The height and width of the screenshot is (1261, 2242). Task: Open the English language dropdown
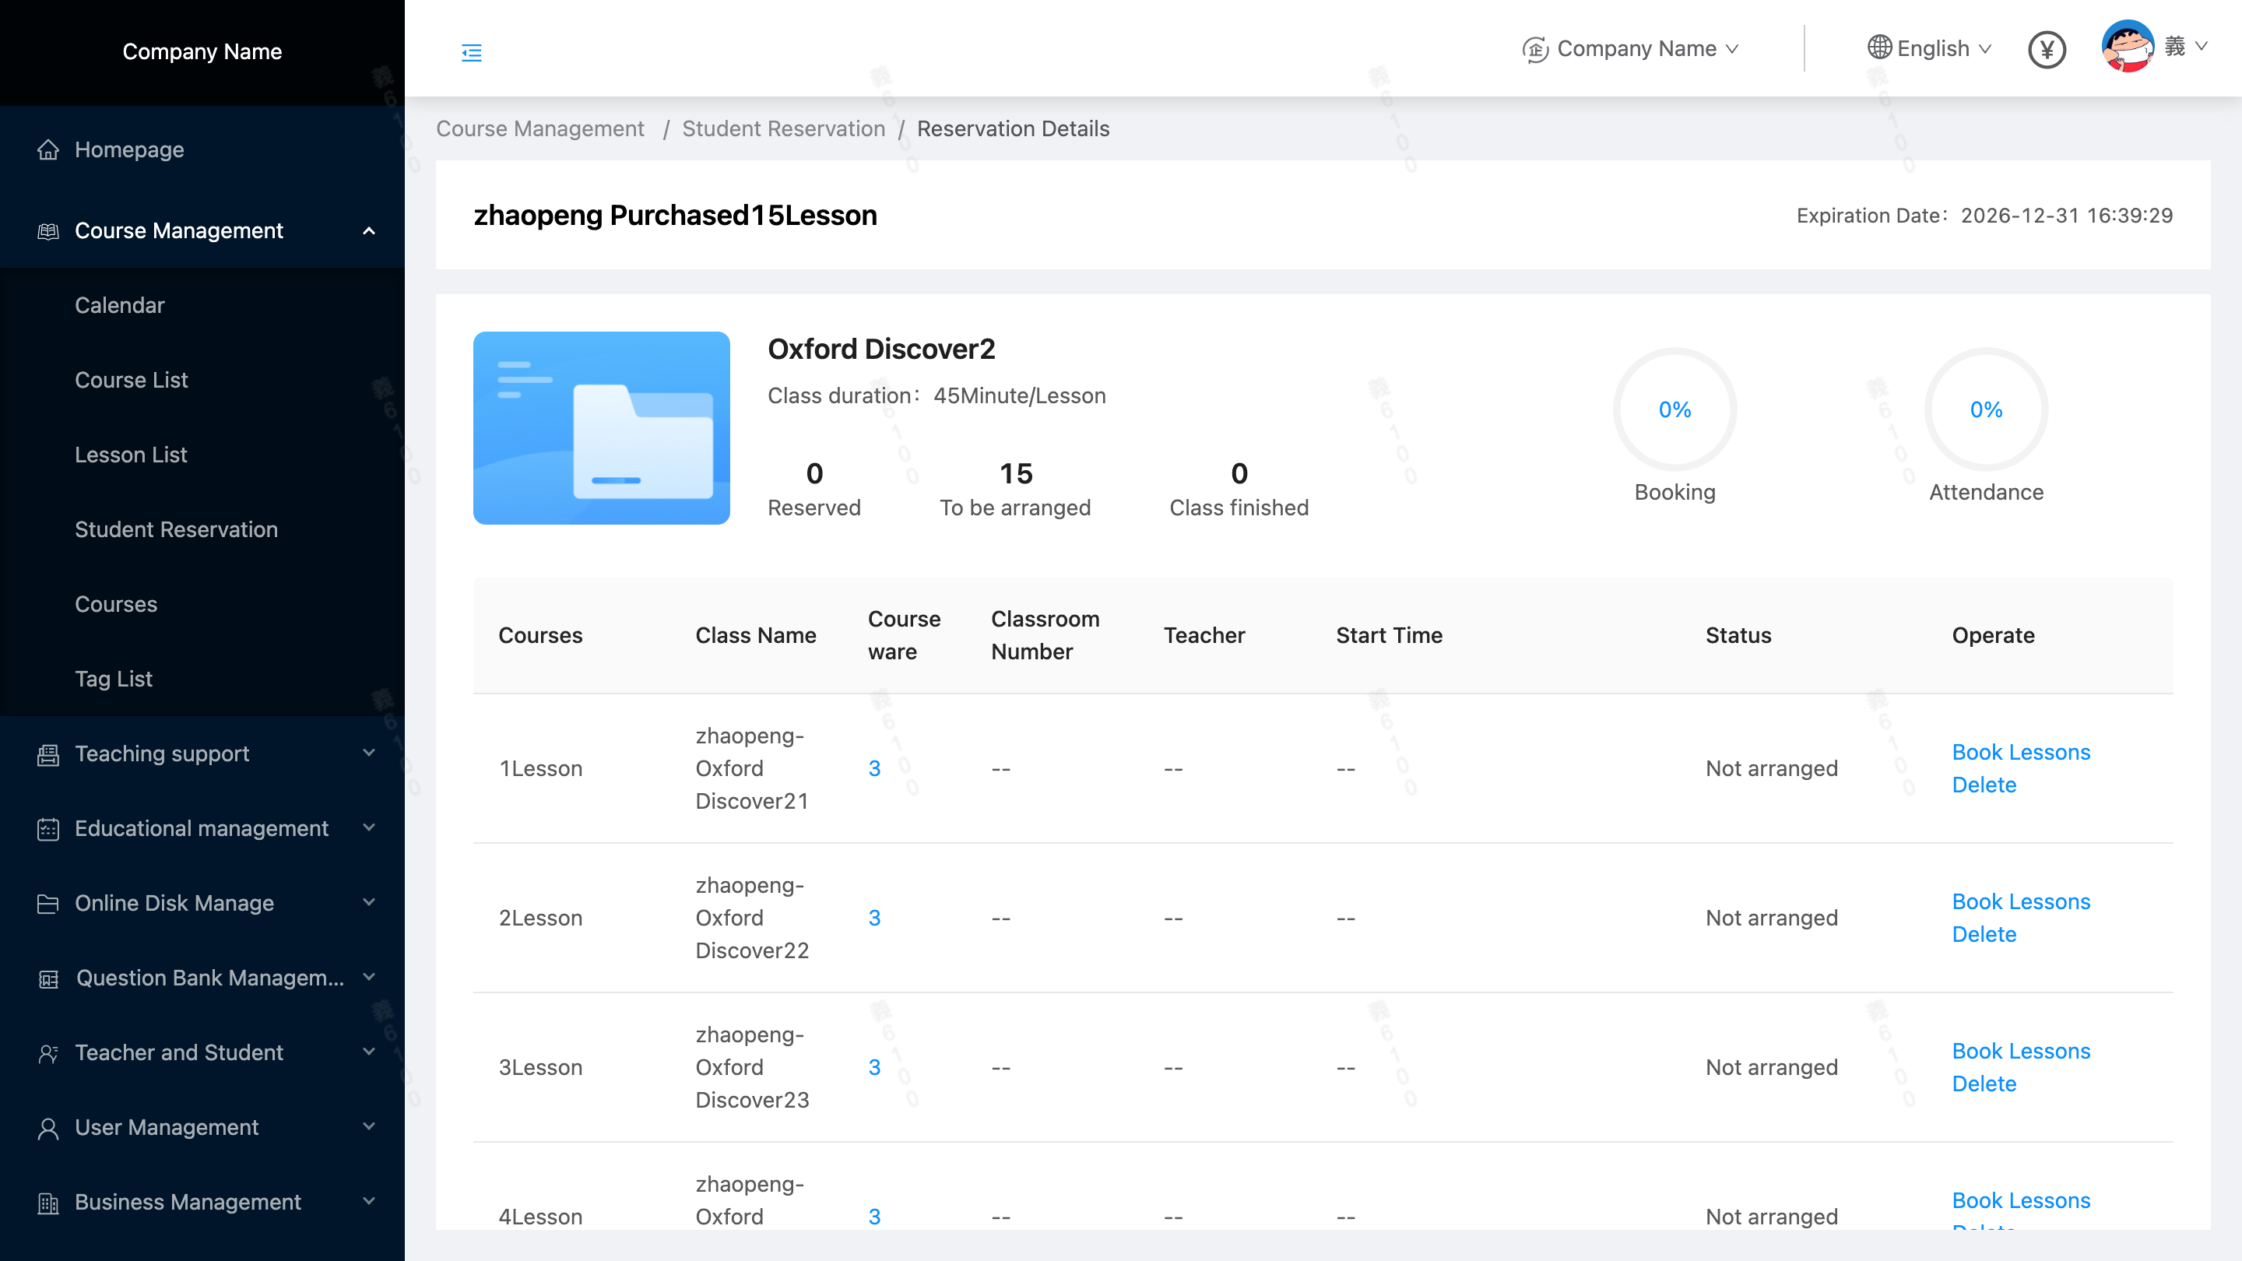[1932, 49]
